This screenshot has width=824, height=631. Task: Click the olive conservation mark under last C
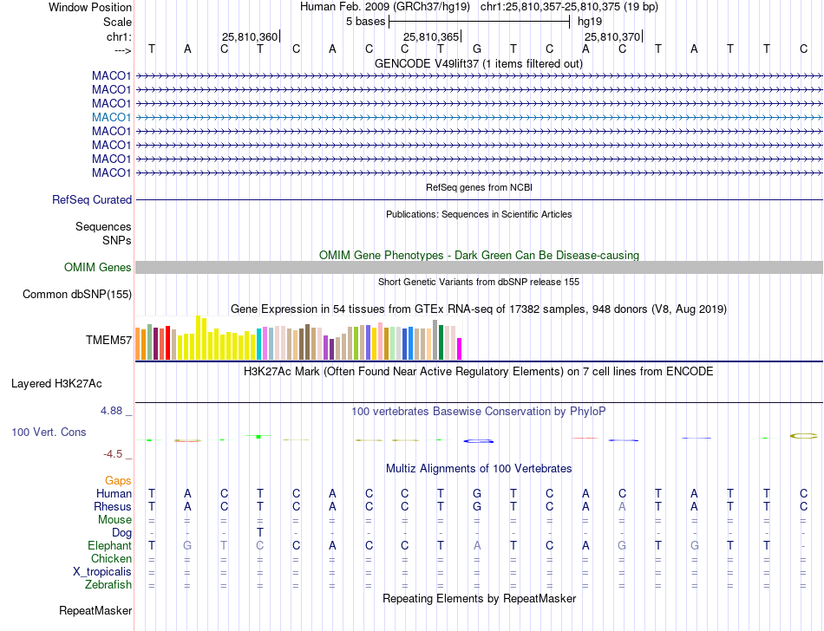pos(803,436)
